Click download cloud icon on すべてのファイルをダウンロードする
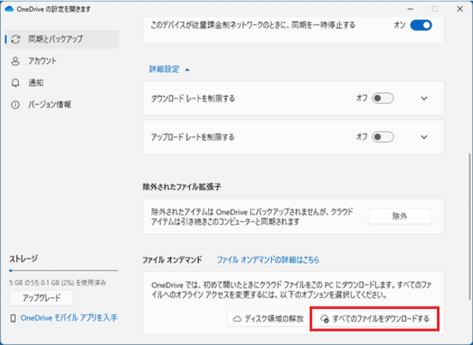This screenshot has width=473, height=345. [x=324, y=319]
